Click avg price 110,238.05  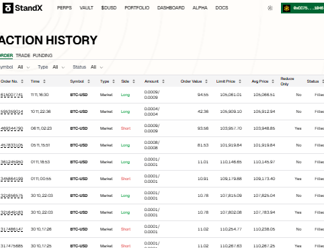(264, 229)
